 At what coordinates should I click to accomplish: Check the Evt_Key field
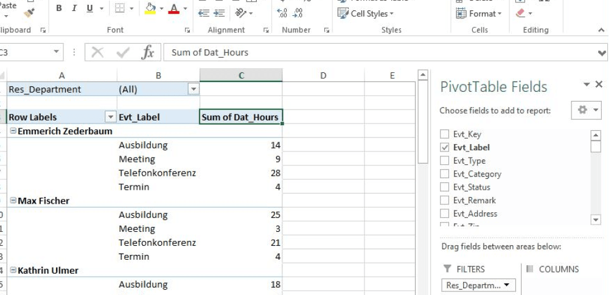[444, 134]
